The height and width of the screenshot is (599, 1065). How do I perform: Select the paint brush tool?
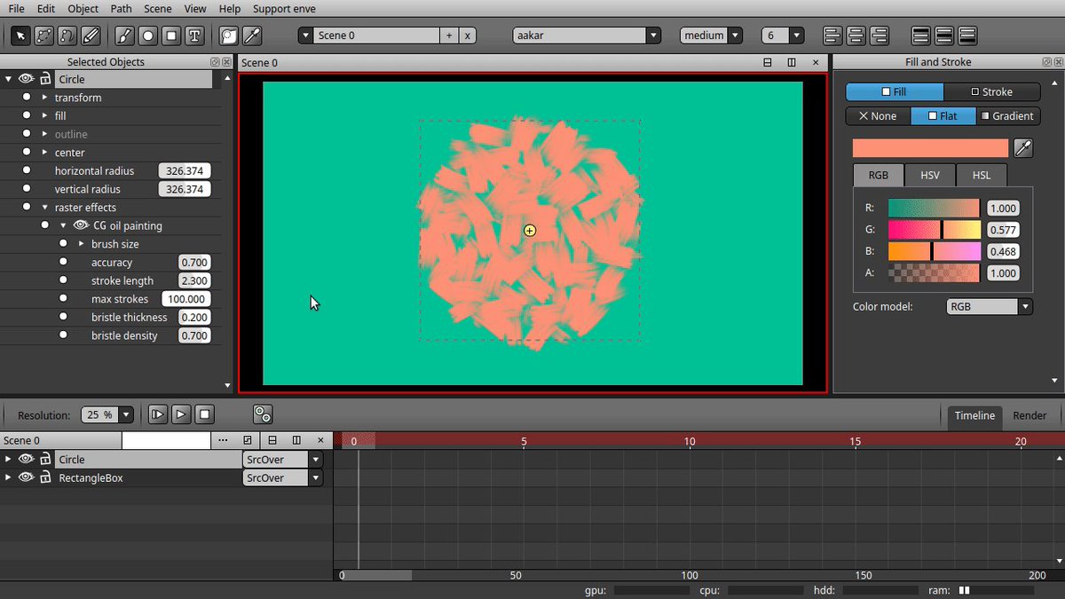coord(124,35)
